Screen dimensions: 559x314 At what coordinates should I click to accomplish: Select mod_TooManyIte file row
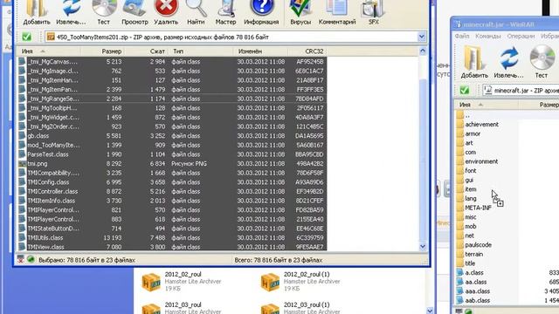pos(173,146)
